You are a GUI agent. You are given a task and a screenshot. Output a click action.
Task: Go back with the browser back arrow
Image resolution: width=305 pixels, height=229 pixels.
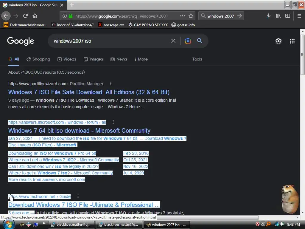pos(6,16)
